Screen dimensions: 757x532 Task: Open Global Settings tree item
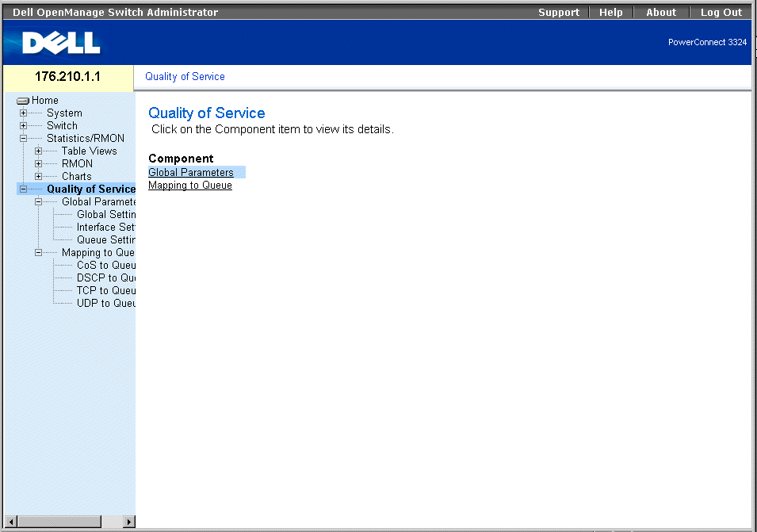(106, 214)
